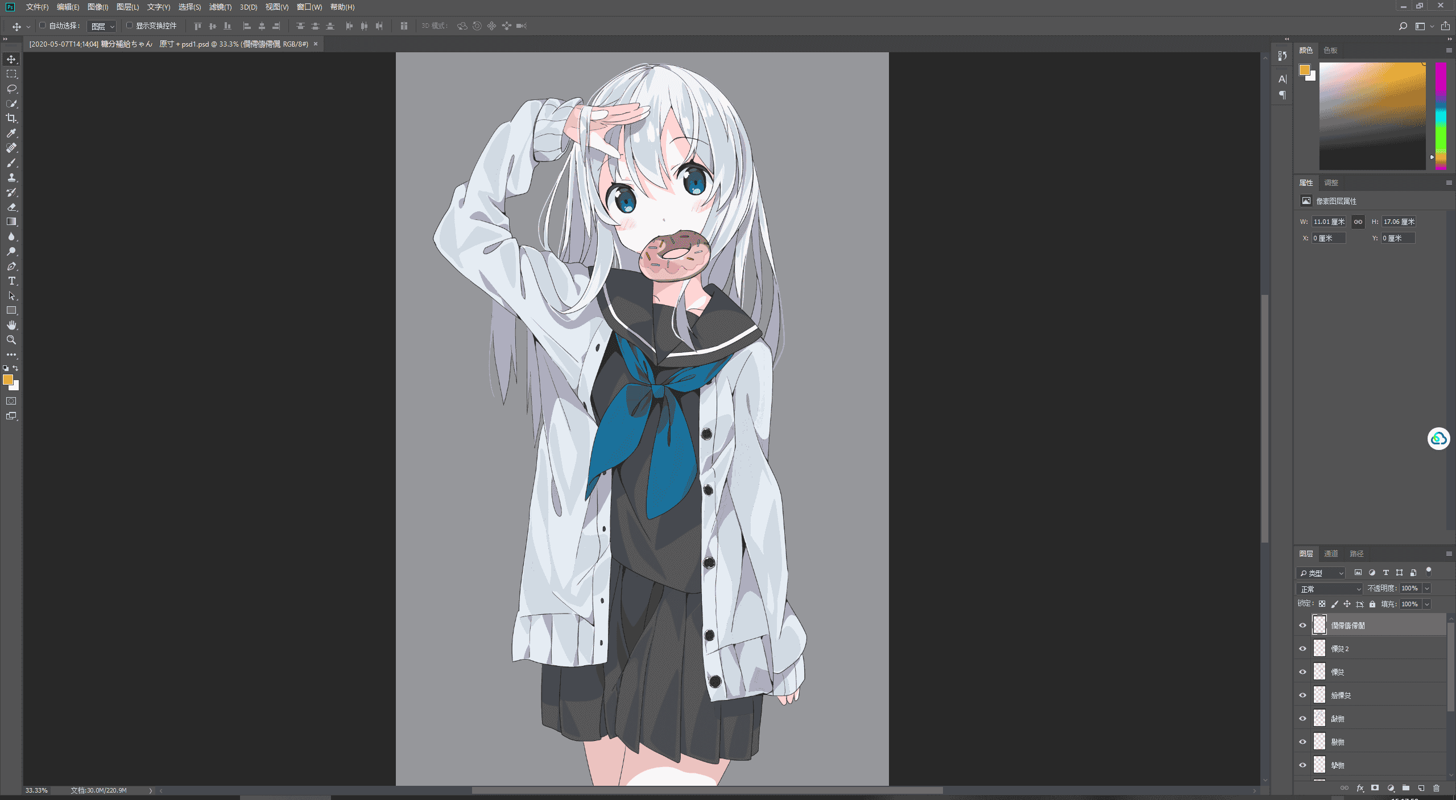This screenshot has height=800, width=1456.
Task: Select the Lasso tool
Action: (11, 89)
